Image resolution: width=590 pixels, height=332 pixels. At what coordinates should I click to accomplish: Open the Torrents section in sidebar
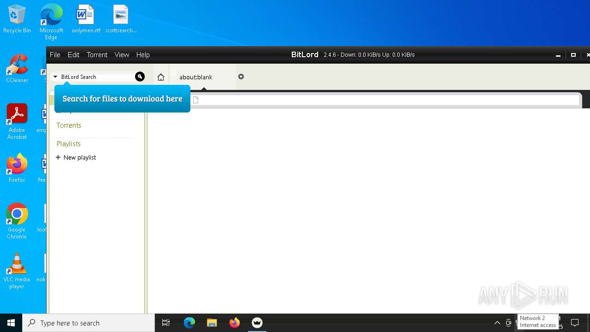coord(69,125)
